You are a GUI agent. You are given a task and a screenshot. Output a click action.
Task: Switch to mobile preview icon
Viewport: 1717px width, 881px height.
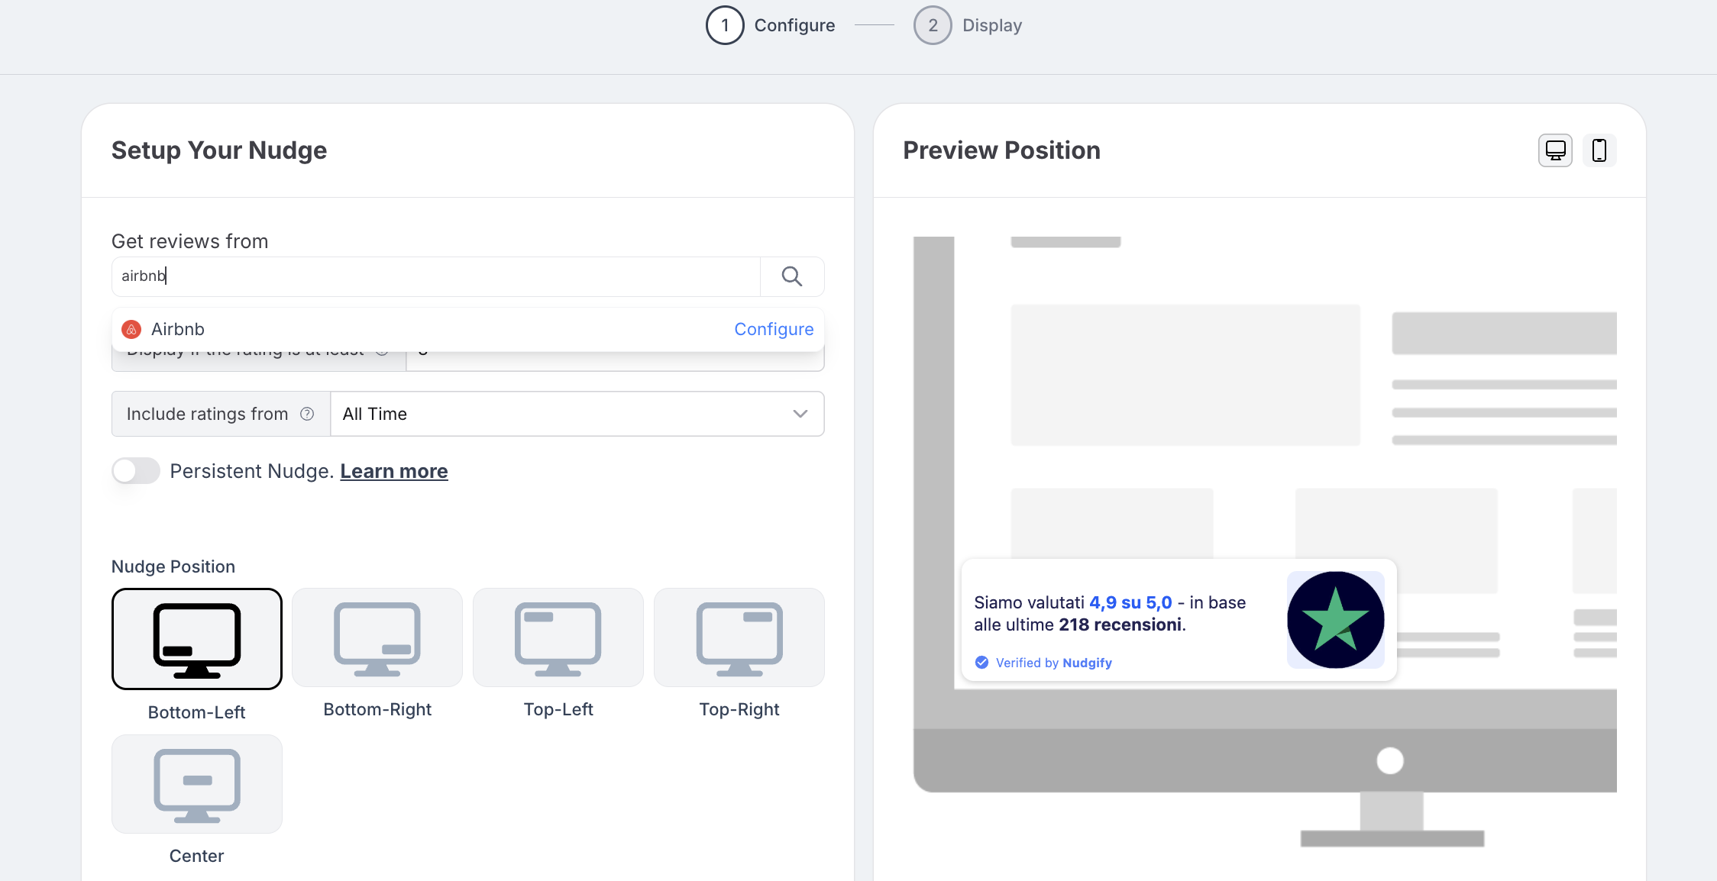point(1599,150)
